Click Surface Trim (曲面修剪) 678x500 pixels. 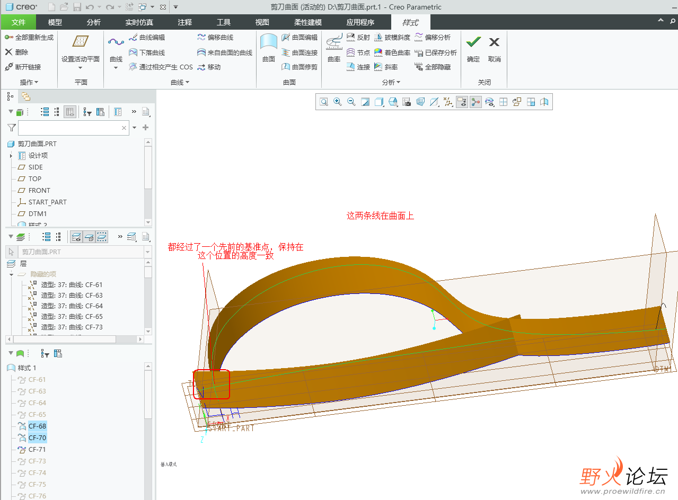(x=300, y=67)
